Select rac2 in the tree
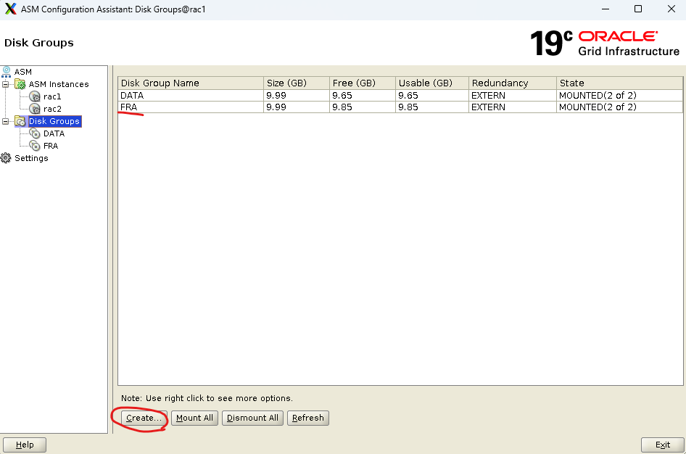This screenshot has height=454, width=686. (x=52, y=109)
